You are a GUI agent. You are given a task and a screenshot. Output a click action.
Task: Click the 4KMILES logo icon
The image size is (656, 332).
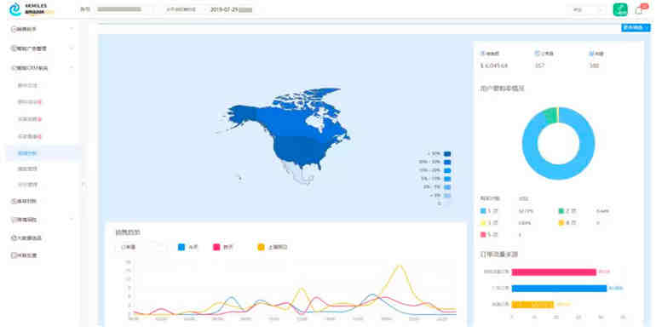click(x=15, y=9)
